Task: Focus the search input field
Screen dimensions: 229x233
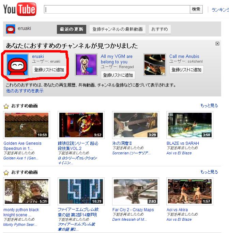Action: [117, 10]
